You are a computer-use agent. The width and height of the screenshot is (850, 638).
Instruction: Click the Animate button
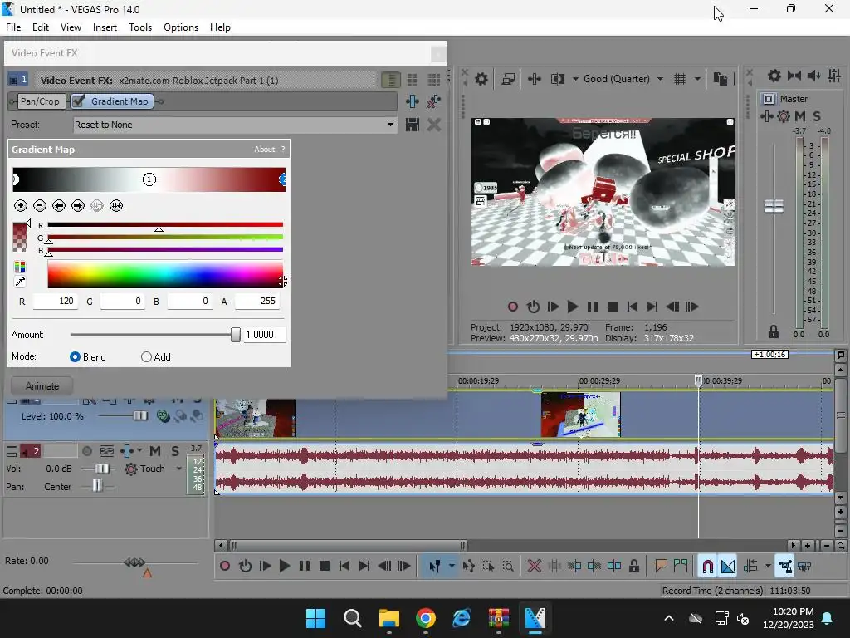[x=42, y=386]
